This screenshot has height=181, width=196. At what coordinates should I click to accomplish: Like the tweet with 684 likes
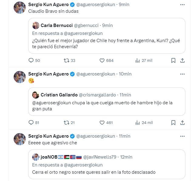[x=102, y=60]
